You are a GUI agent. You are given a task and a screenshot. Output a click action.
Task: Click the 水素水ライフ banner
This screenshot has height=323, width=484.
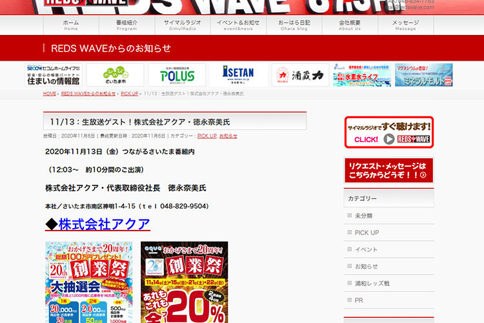(x=362, y=75)
